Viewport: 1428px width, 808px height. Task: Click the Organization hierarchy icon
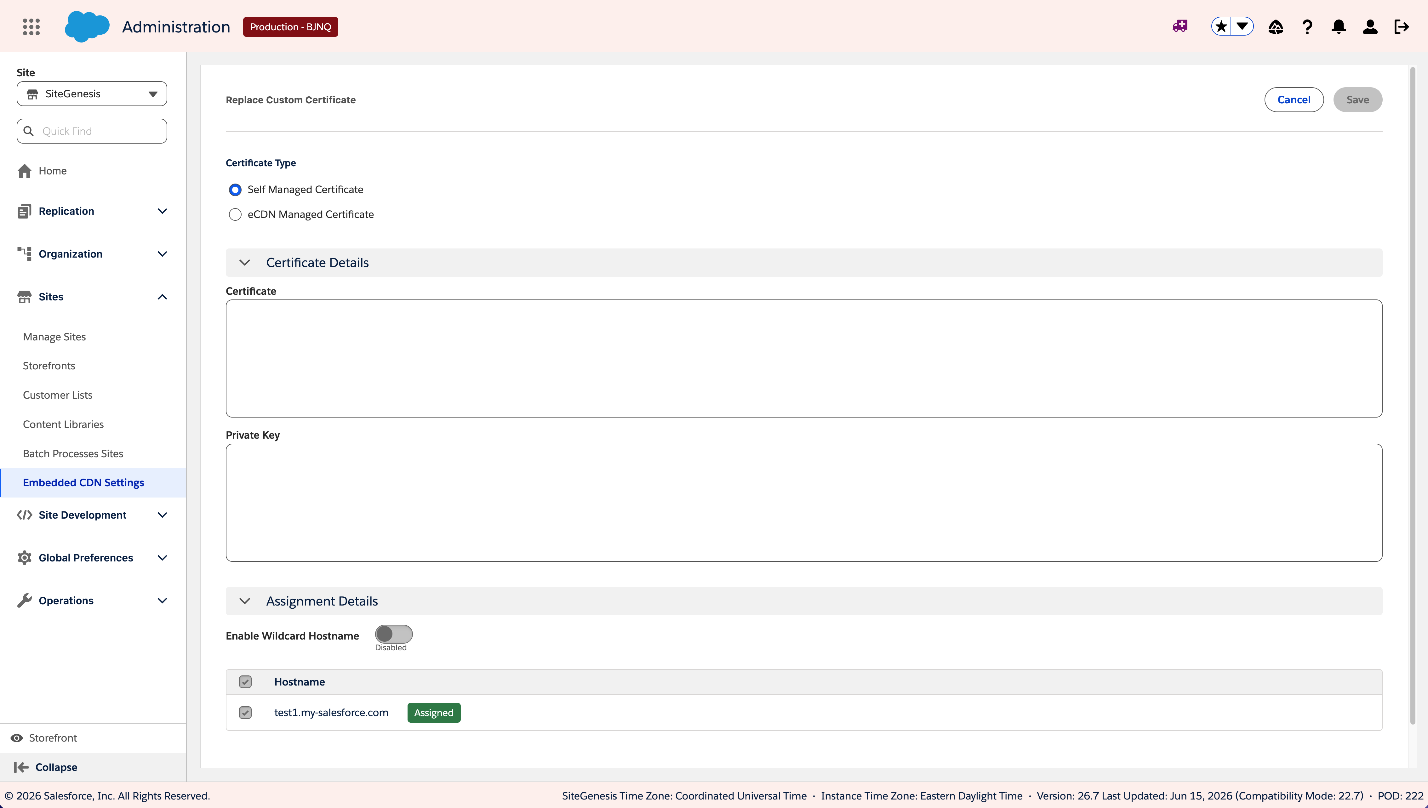(x=25, y=253)
